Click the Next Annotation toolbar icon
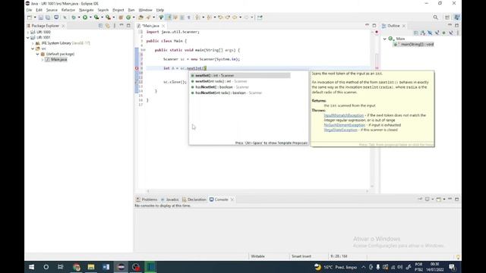Screen dimensions: 486x273 pos(197,17)
